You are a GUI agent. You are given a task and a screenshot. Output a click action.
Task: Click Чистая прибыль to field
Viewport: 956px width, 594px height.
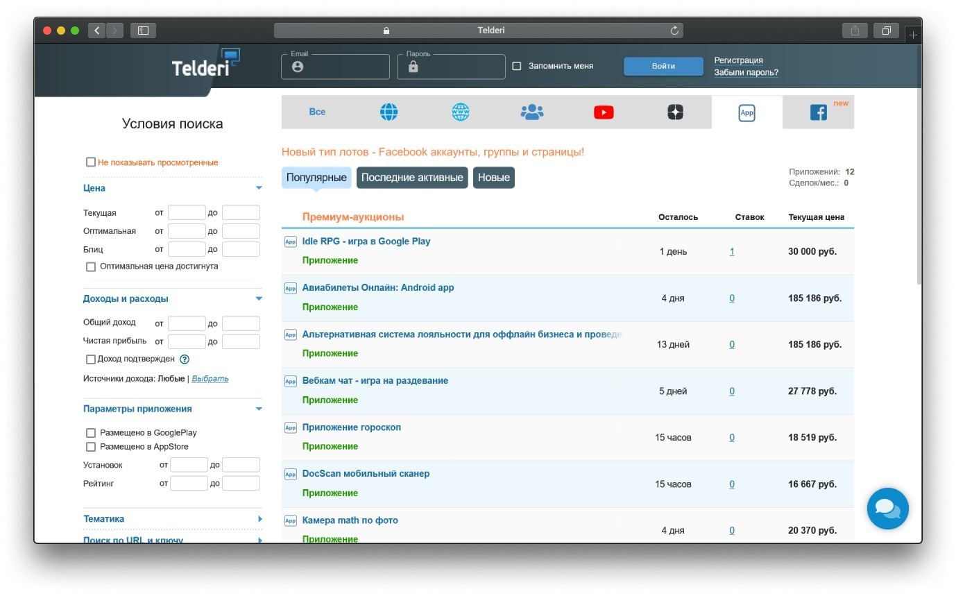tap(241, 341)
